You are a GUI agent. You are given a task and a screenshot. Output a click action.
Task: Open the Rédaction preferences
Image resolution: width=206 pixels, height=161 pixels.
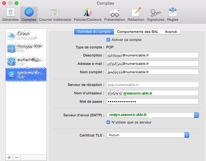136,15
